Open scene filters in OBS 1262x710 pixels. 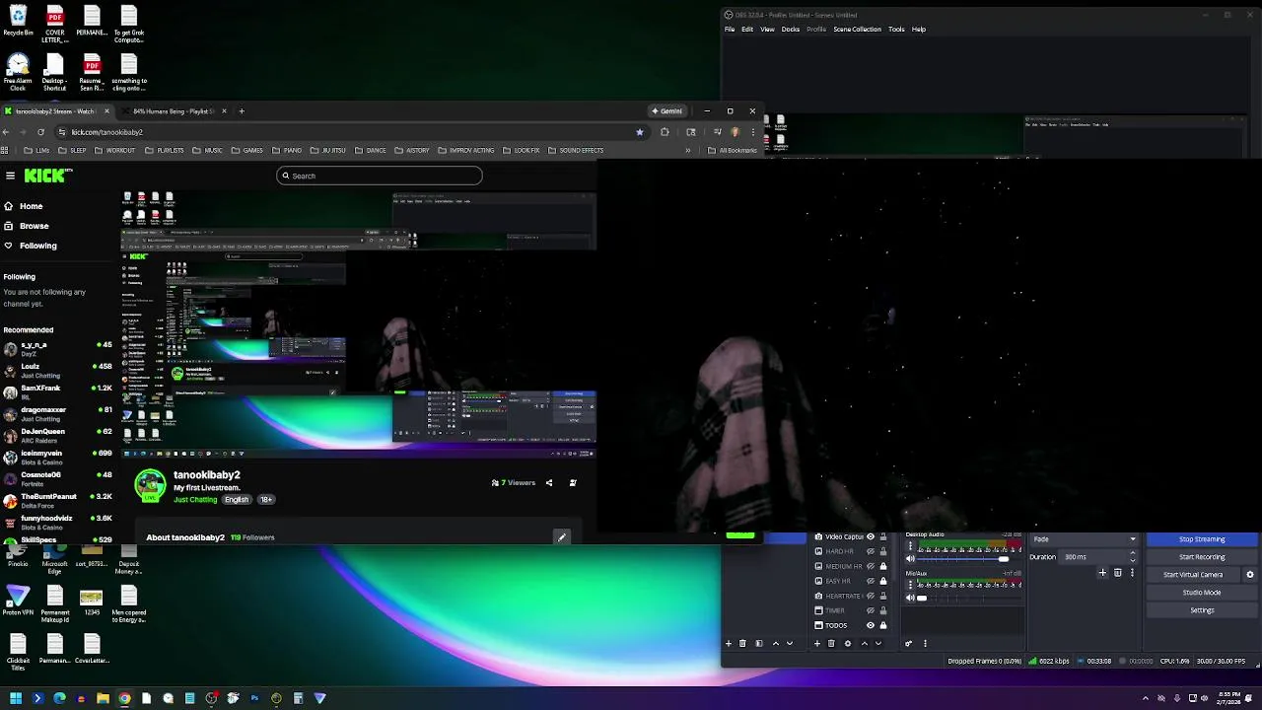[759, 643]
